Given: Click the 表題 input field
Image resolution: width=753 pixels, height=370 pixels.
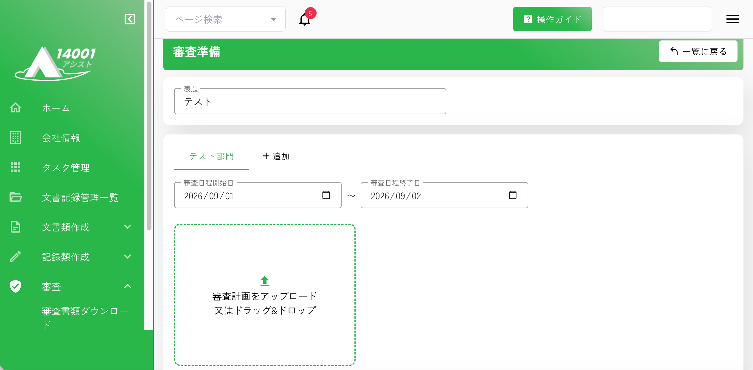Looking at the screenshot, I should click(x=310, y=101).
